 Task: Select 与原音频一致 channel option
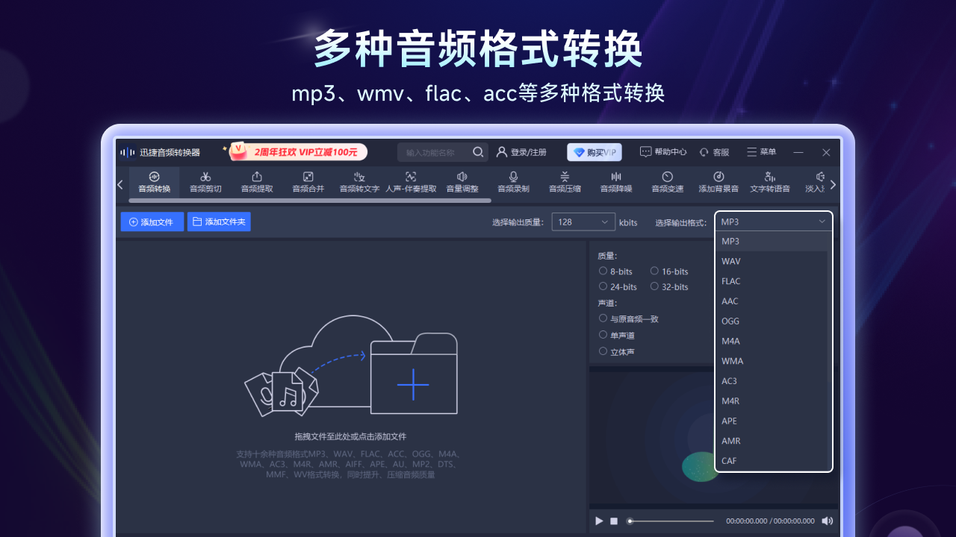point(628,318)
